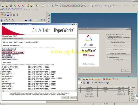Open Copyright and Legal Notices
This screenshot has height=105, width=138.
[x=118, y=42]
